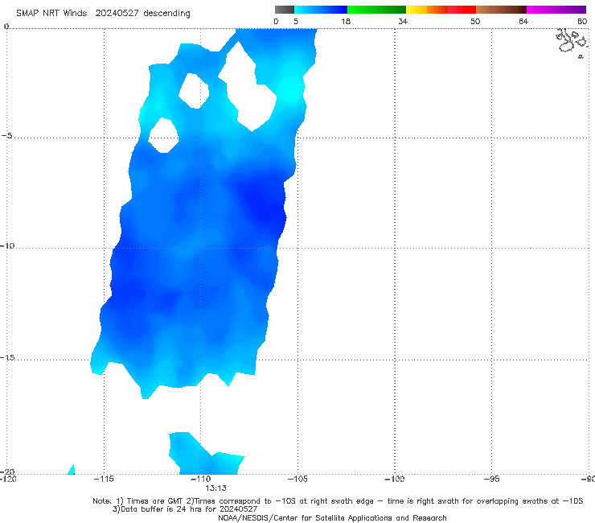Screen dimensions: 595x523
Task: Click the latitude label '-10'
Action: click(7, 245)
